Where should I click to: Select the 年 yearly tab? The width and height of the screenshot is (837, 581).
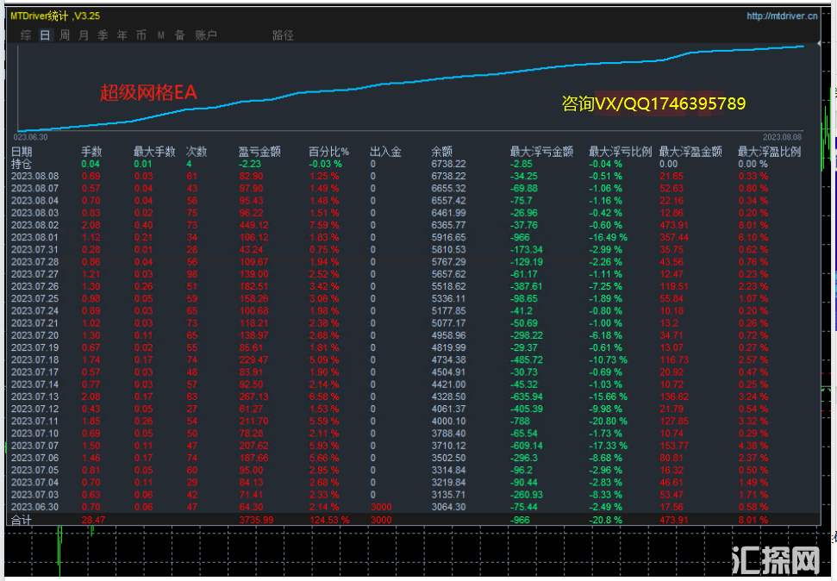[x=122, y=35]
